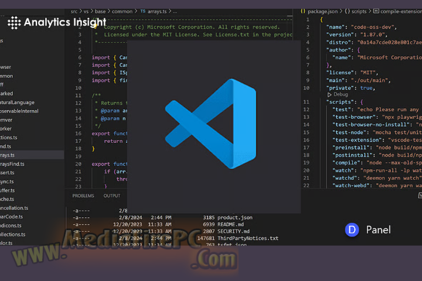This screenshot has height=281, width=422.
Task: Open charCode.ts in the file explorer
Action: [x=11, y=217]
